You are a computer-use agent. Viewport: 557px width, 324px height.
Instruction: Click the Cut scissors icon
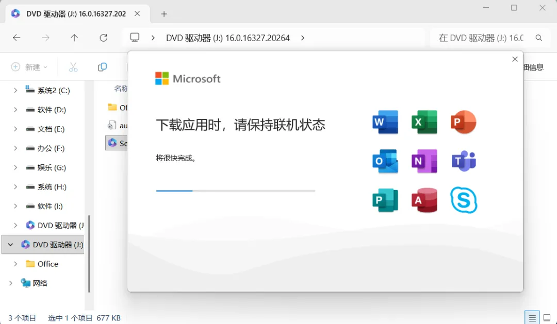click(73, 67)
